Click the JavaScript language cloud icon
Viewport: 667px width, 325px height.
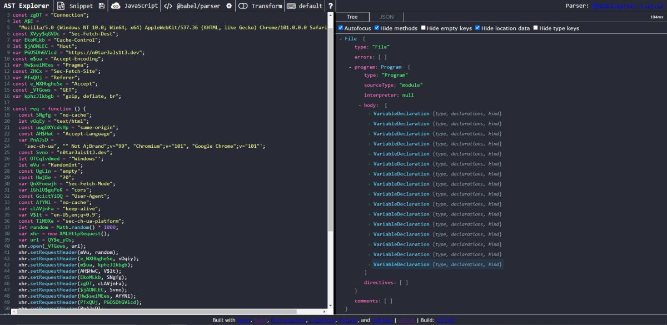[116, 6]
